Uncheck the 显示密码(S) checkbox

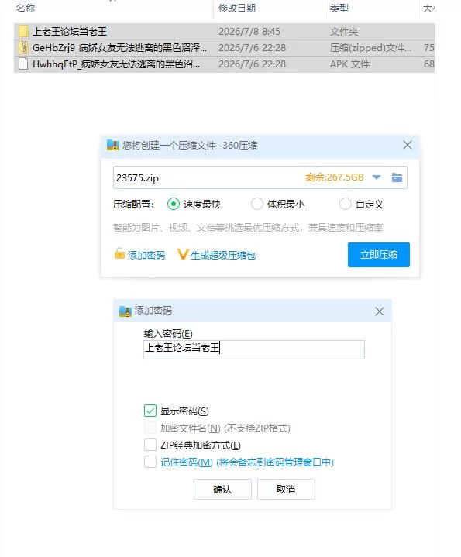(150, 411)
